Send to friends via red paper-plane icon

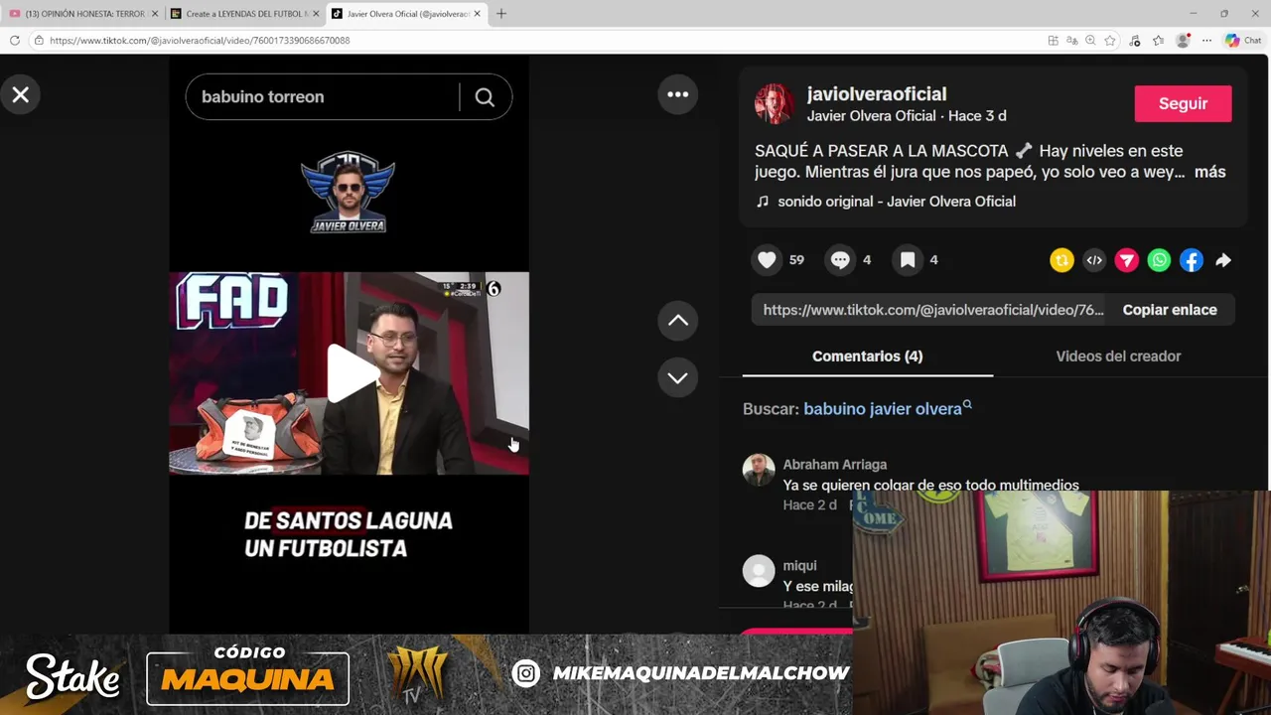[1126, 260]
